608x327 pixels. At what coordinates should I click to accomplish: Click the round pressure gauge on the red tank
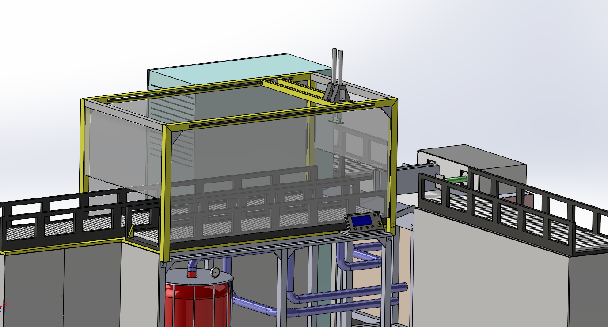(215, 272)
